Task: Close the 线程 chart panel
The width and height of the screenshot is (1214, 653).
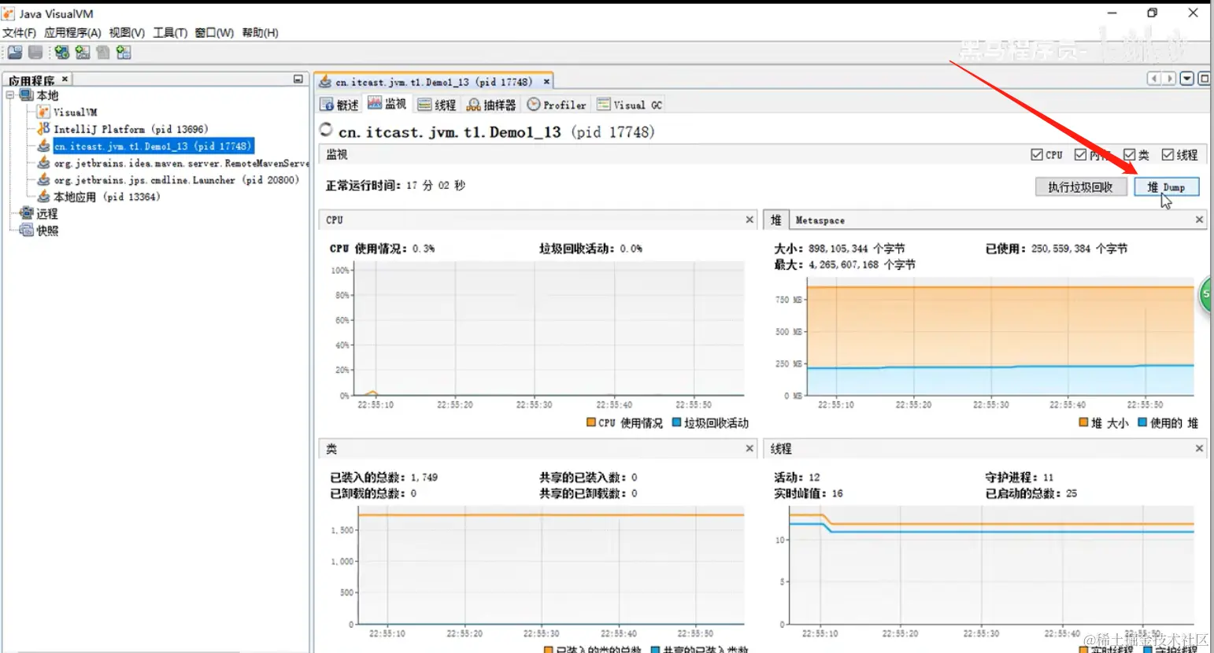Action: (1199, 448)
